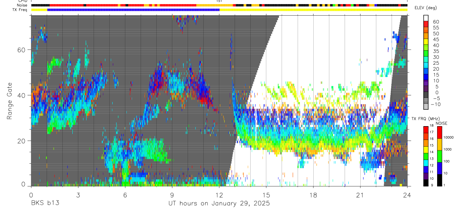
Task: Select the 1000 label on NOISE legend
Action: pos(448,149)
